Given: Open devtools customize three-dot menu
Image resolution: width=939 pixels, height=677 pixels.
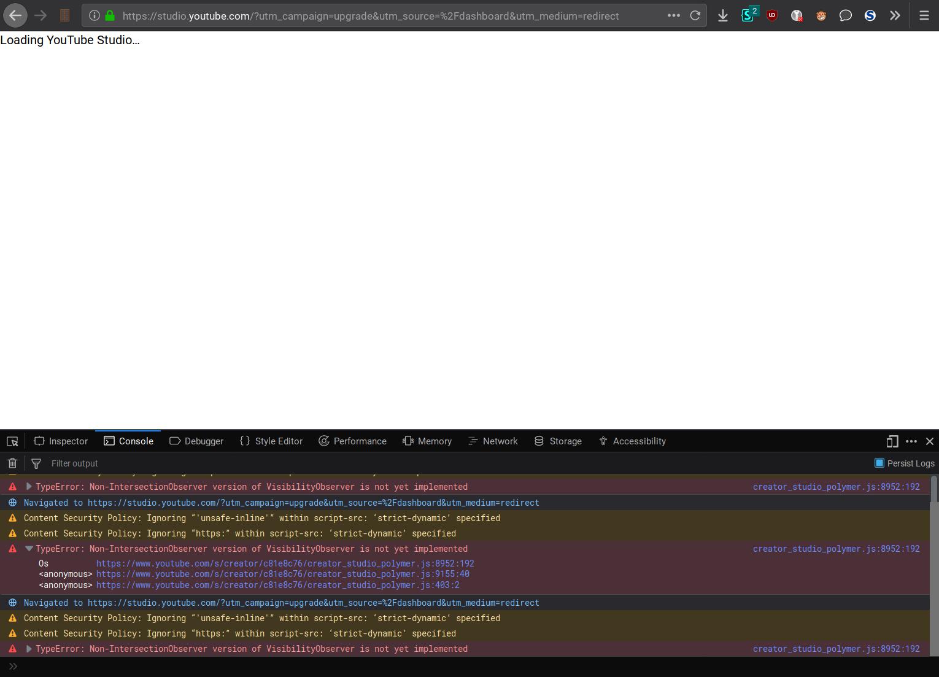Looking at the screenshot, I should (911, 441).
